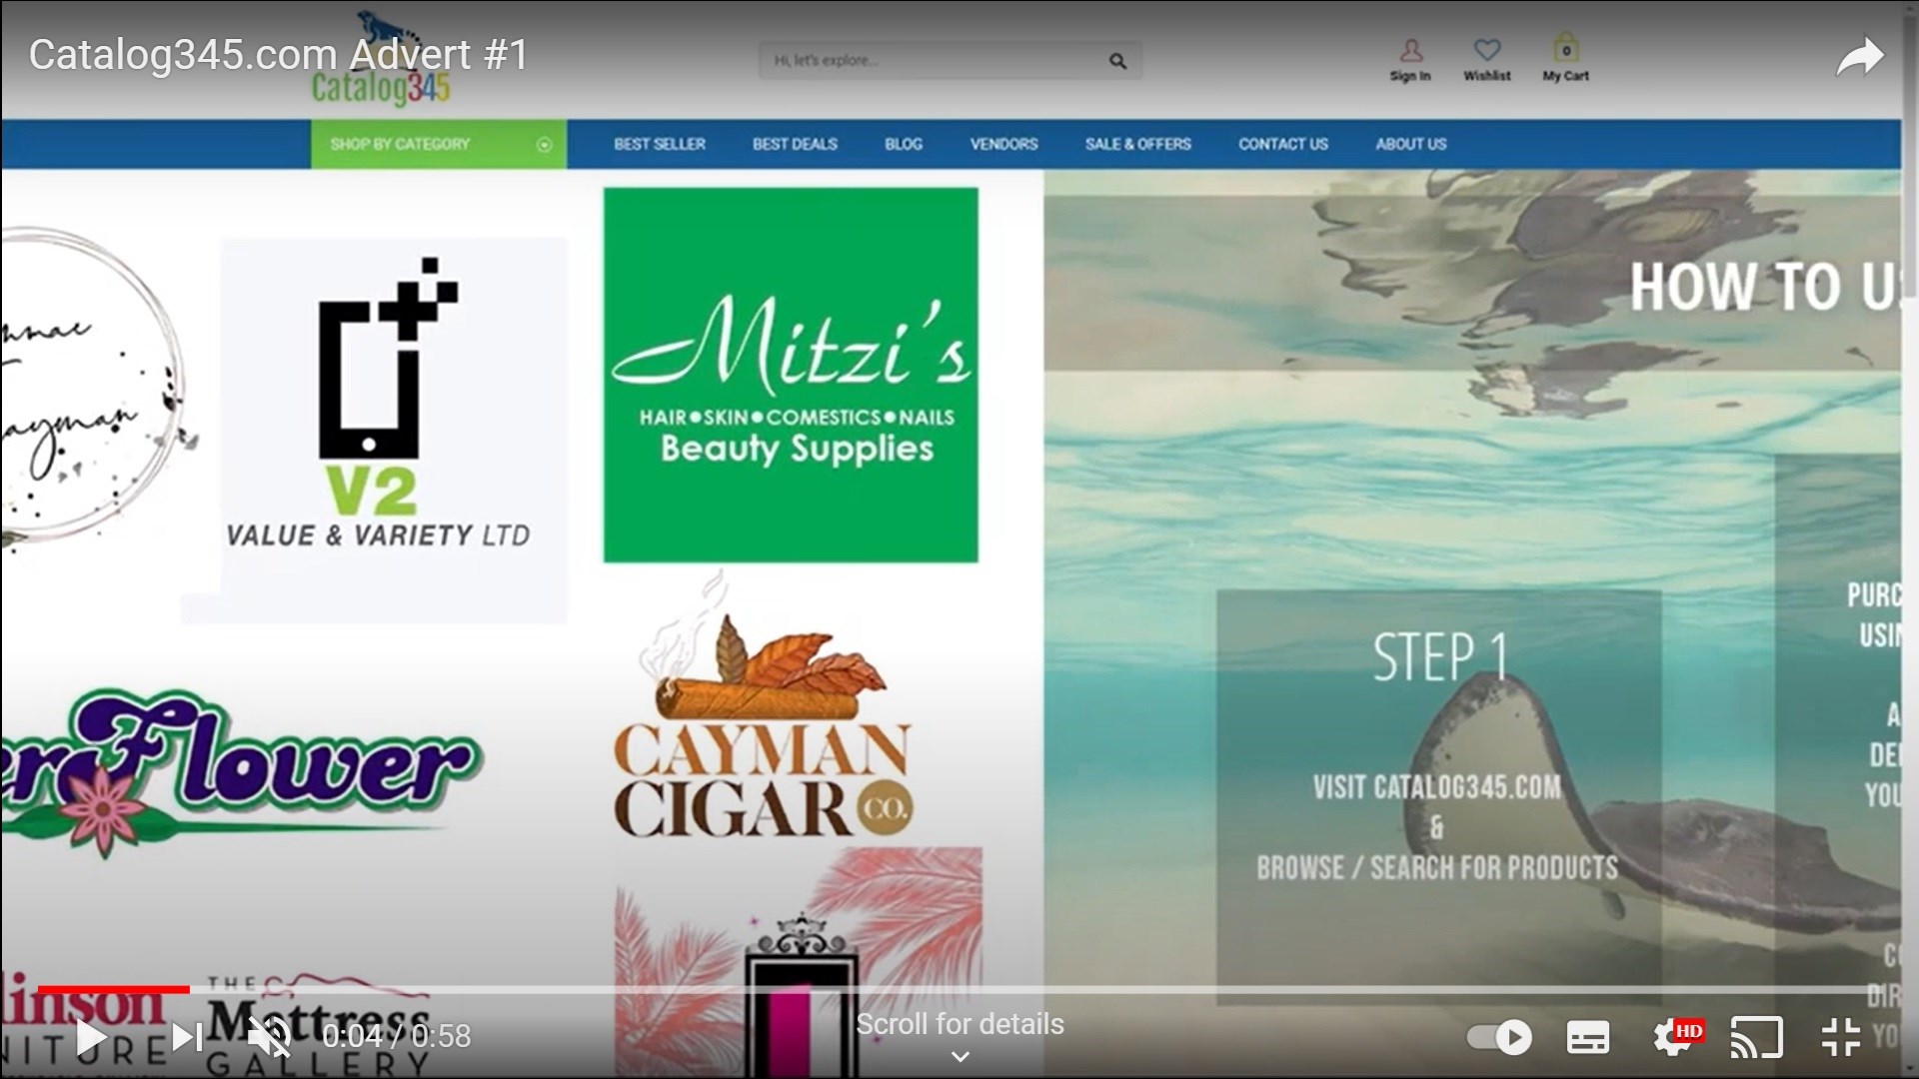Cast video to a TV
The width and height of the screenshot is (1919, 1079).
[1757, 1037]
